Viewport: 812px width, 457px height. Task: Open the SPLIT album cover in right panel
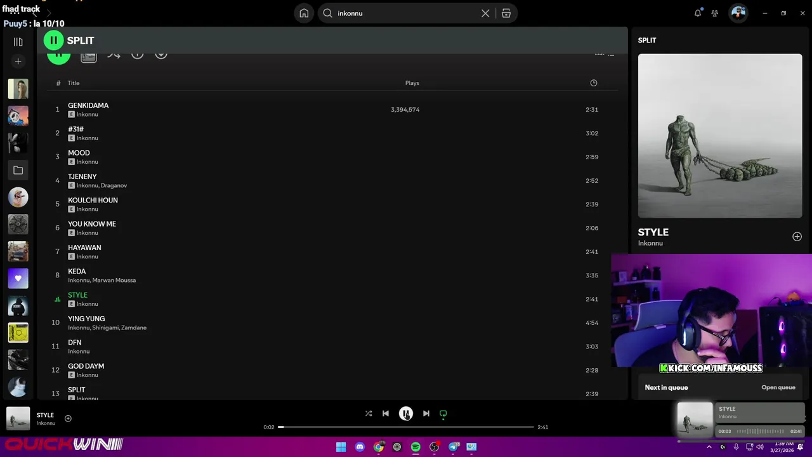[720, 136]
